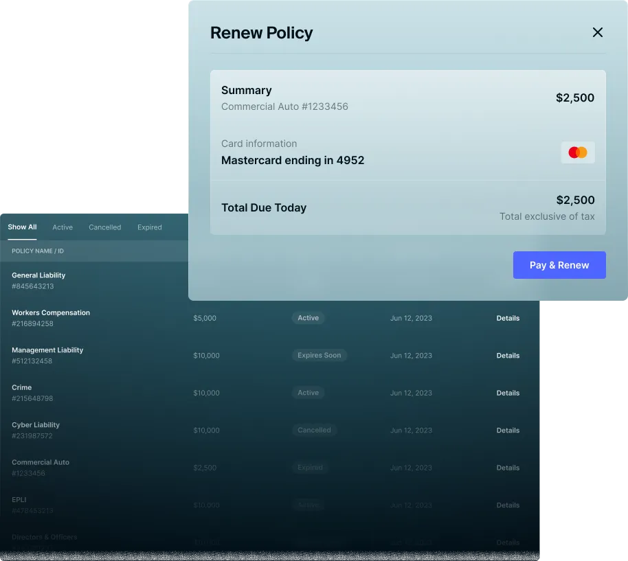The width and height of the screenshot is (628, 561).
Task: Select the Crime policy name
Action: coord(21,387)
